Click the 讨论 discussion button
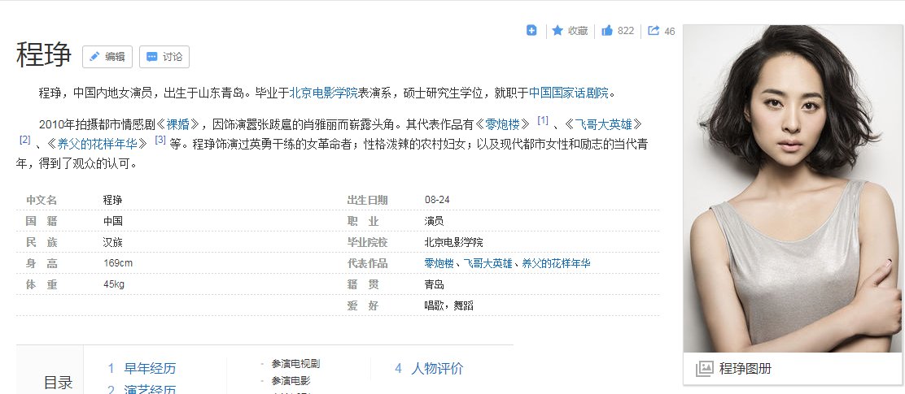This screenshot has width=905, height=394. [x=164, y=57]
